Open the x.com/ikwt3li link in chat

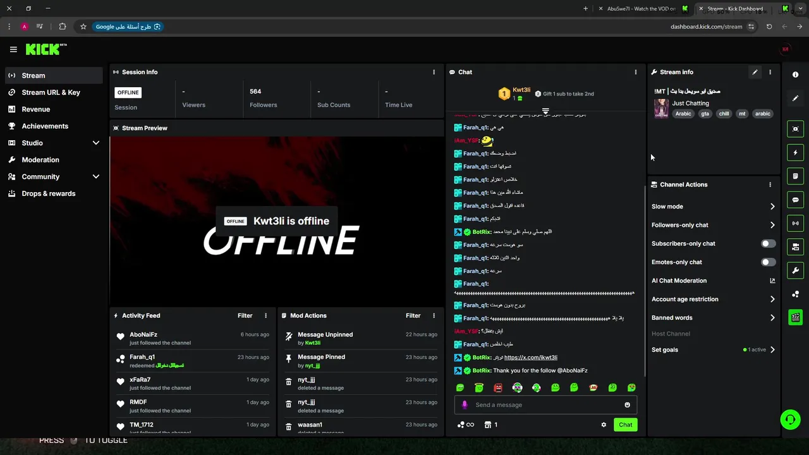(x=531, y=358)
